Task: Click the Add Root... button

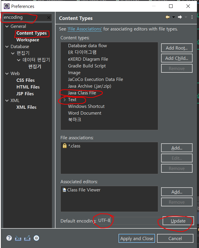Action: click(x=177, y=48)
